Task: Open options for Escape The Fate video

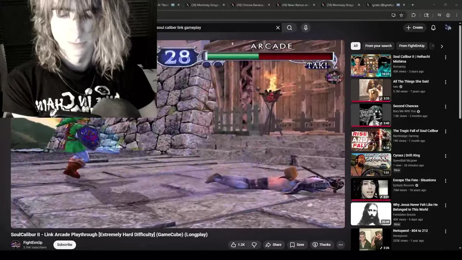Action: (445, 181)
